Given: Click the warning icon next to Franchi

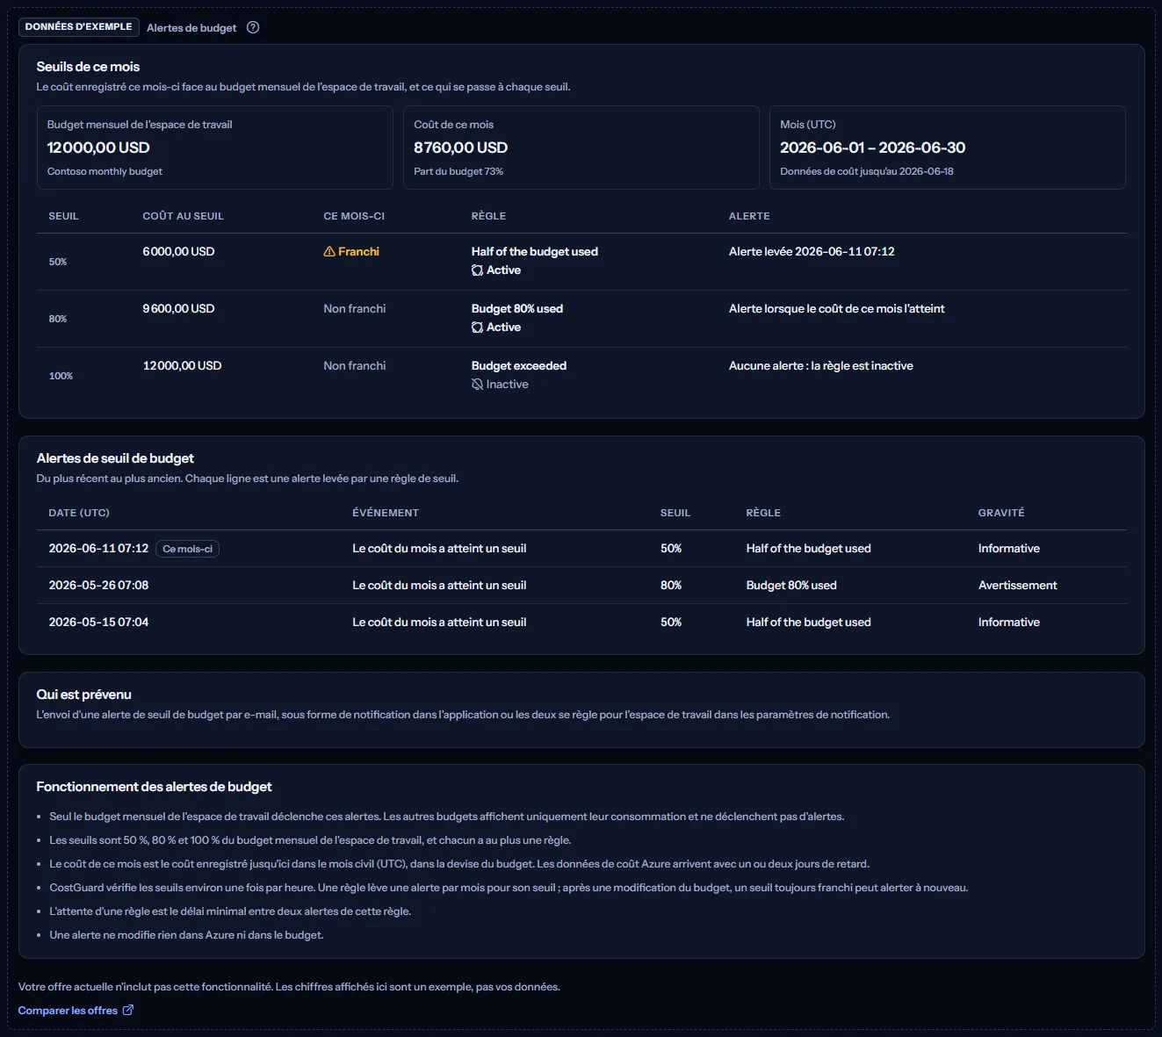Looking at the screenshot, I should [329, 252].
